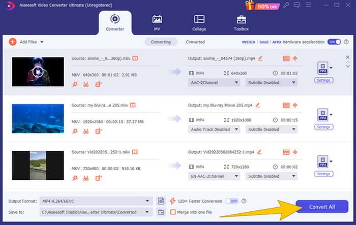
Task: Turn off the Hardware acceleration switch
Action: coord(334,42)
